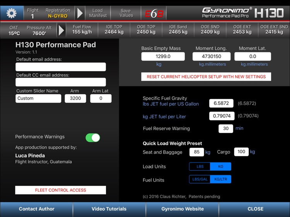Tap the OGE EXT SND 2415 kg readout

274,30
